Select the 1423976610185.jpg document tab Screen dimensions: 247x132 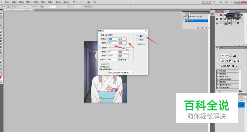click(x=19, y=10)
